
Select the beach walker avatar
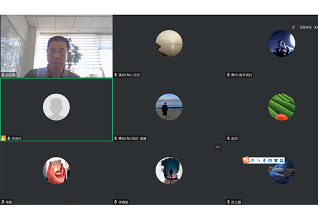click(169, 107)
